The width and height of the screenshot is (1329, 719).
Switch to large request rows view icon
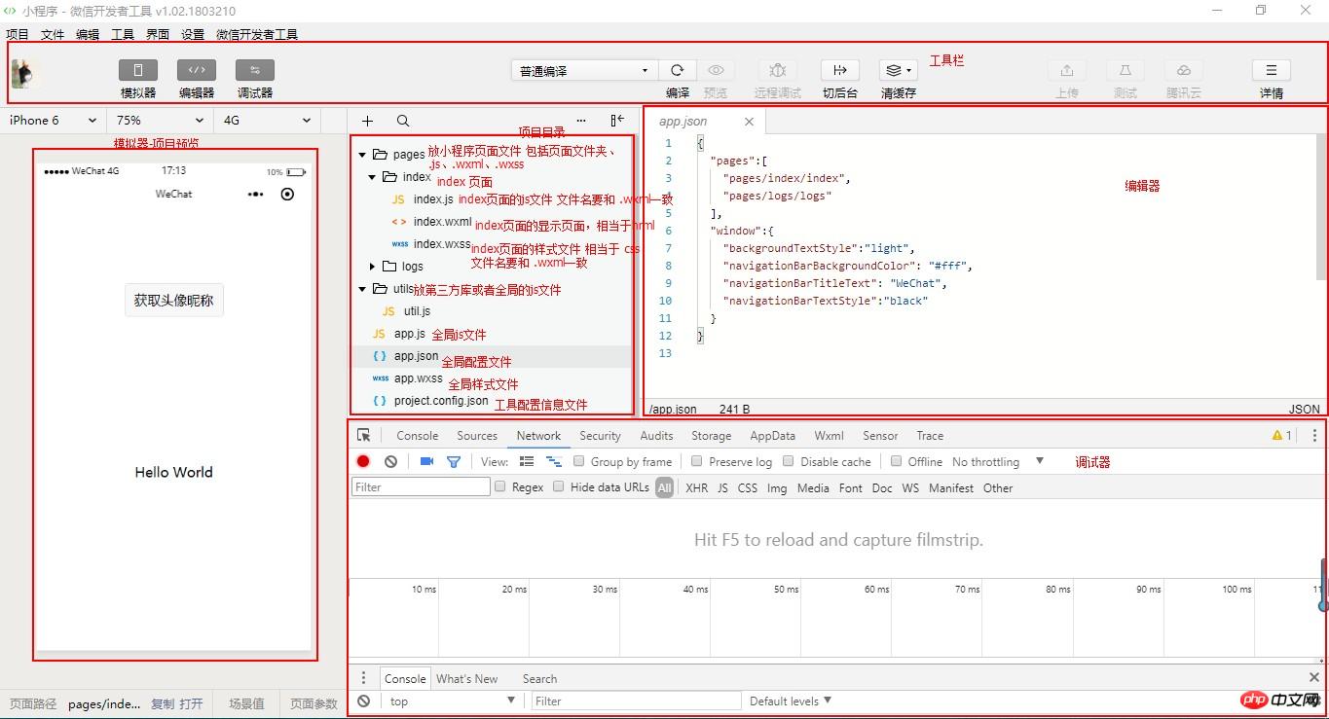pyautogui.click(x=527, y=462)
